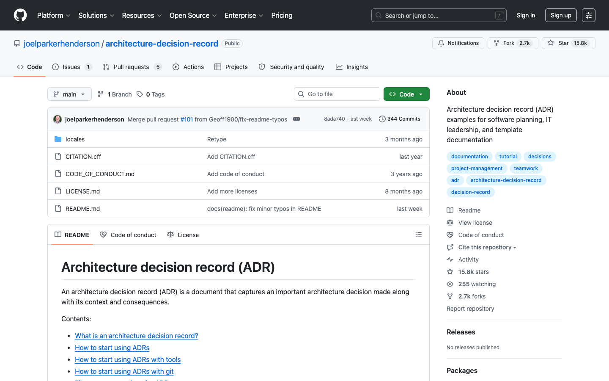Click the repository icon beside joelparkerhenderson
Viewport: 609px width, 381px height.
(x=17, y=44)
